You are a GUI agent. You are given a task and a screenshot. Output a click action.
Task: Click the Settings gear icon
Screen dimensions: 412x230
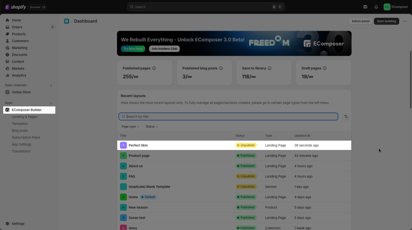coord(7,224)
